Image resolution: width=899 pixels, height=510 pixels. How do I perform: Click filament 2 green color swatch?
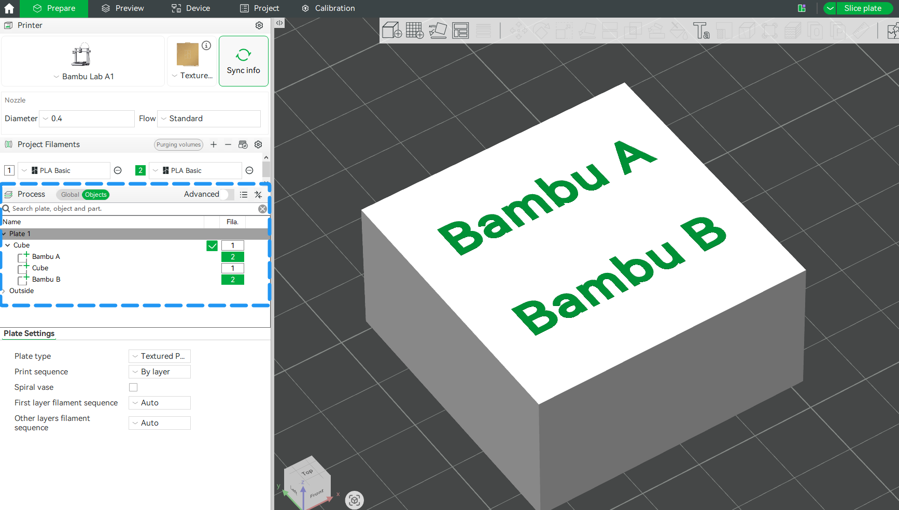141,170
